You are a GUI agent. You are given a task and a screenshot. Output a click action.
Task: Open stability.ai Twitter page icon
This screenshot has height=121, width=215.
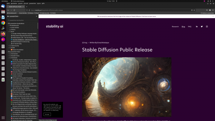pyautogui.click(x=202, y=27)
